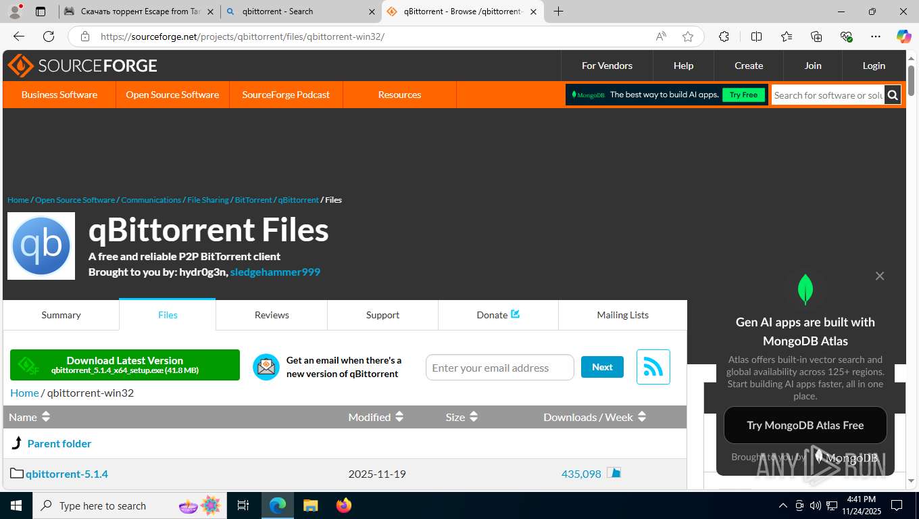The image size is (919, 519).
Task: Open Open Source Software menu
Action: [172, 95]
